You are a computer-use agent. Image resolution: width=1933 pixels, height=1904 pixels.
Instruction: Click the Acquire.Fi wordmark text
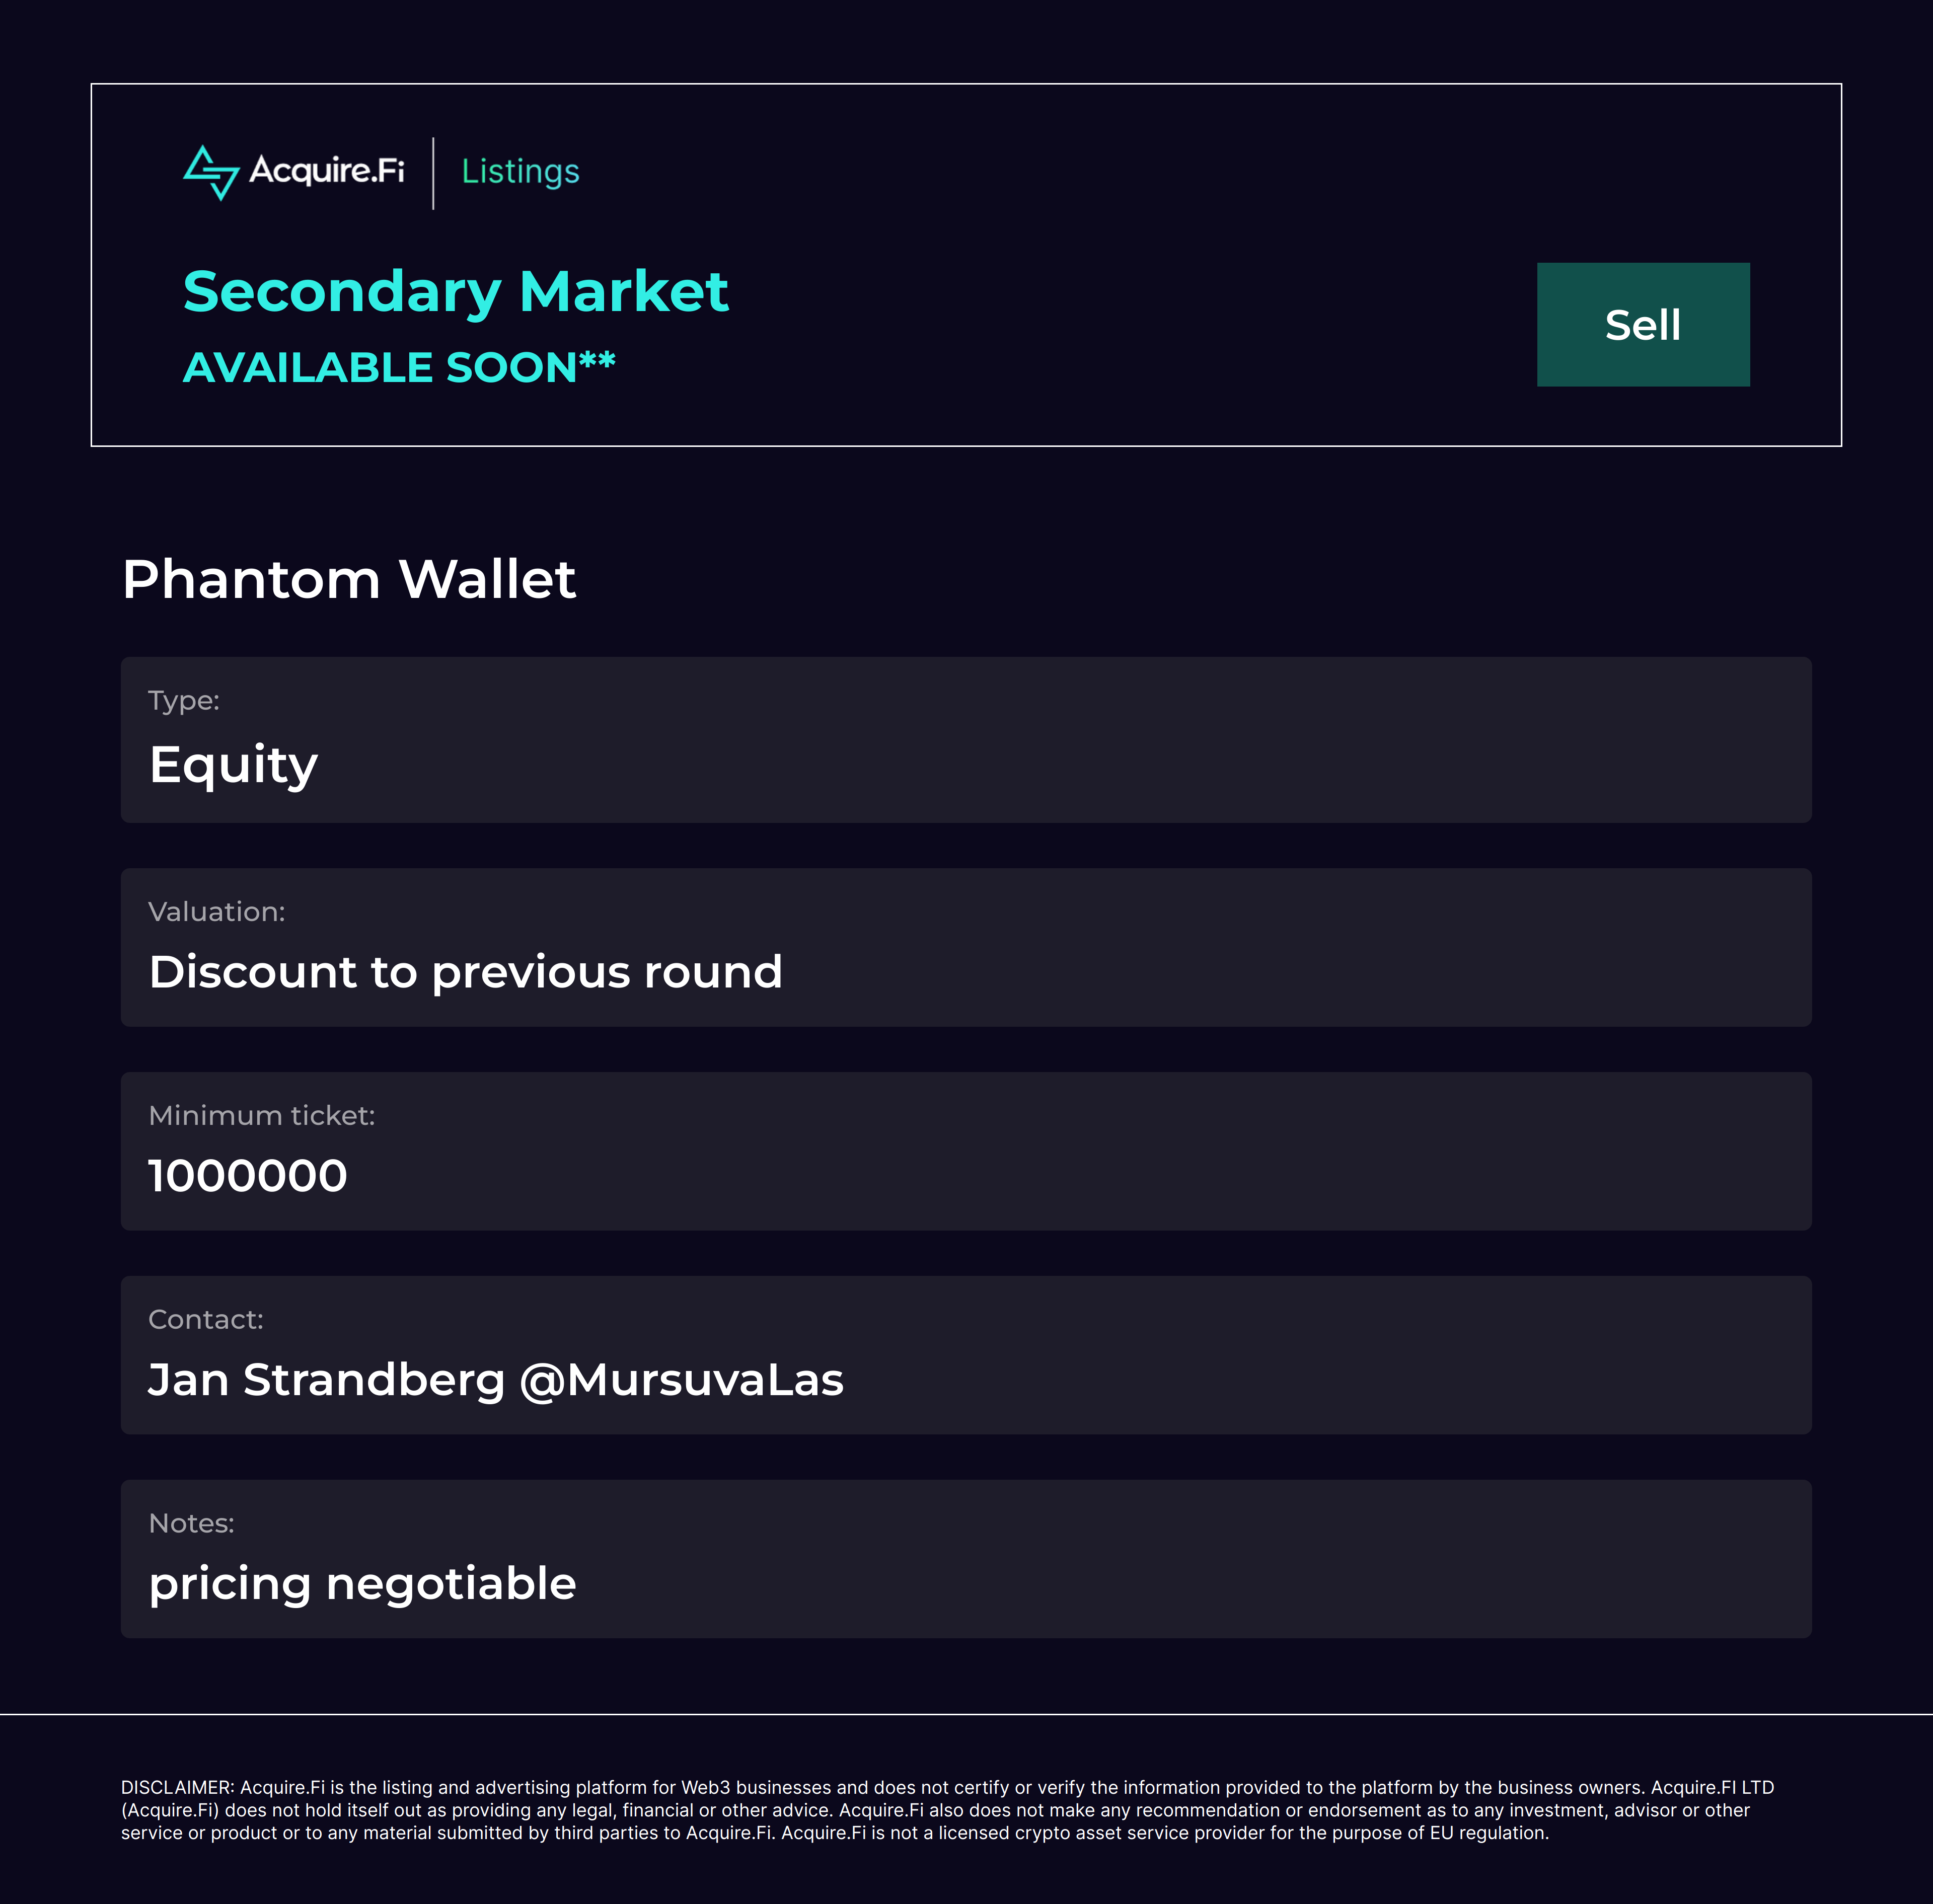pyautogui.click(x=327, y=171)
